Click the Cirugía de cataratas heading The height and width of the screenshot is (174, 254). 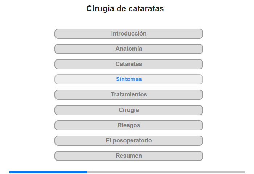pyautogui.click(x=125, y=9)
